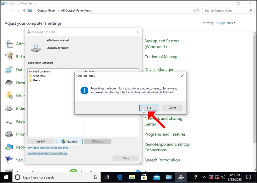The height and width of the screenshot is (183, 257).
Task: Open the Recovery icon
Action: [9, 147]
